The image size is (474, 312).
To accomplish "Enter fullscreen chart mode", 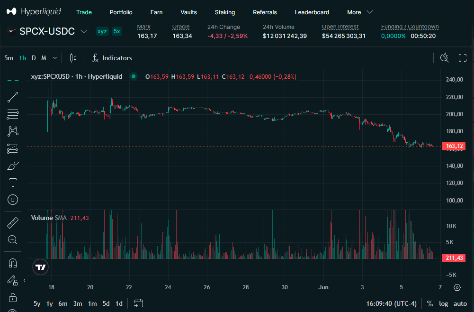I will click(463, 58).
